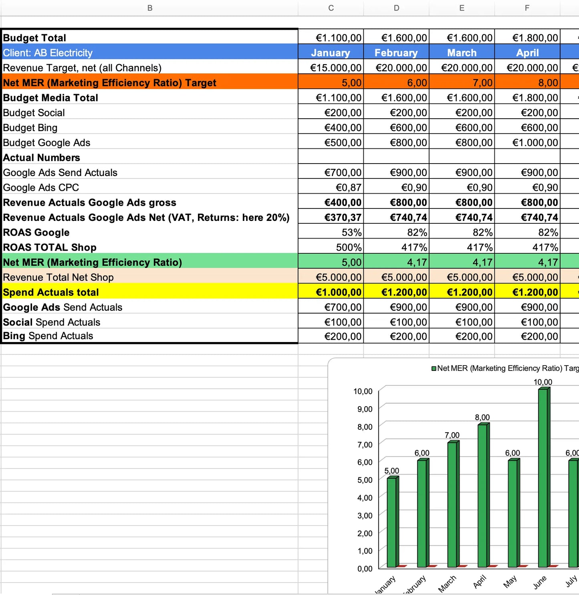This screenshot has height=595, width=579.
Task: Select column C header
Action: [331, 8]
